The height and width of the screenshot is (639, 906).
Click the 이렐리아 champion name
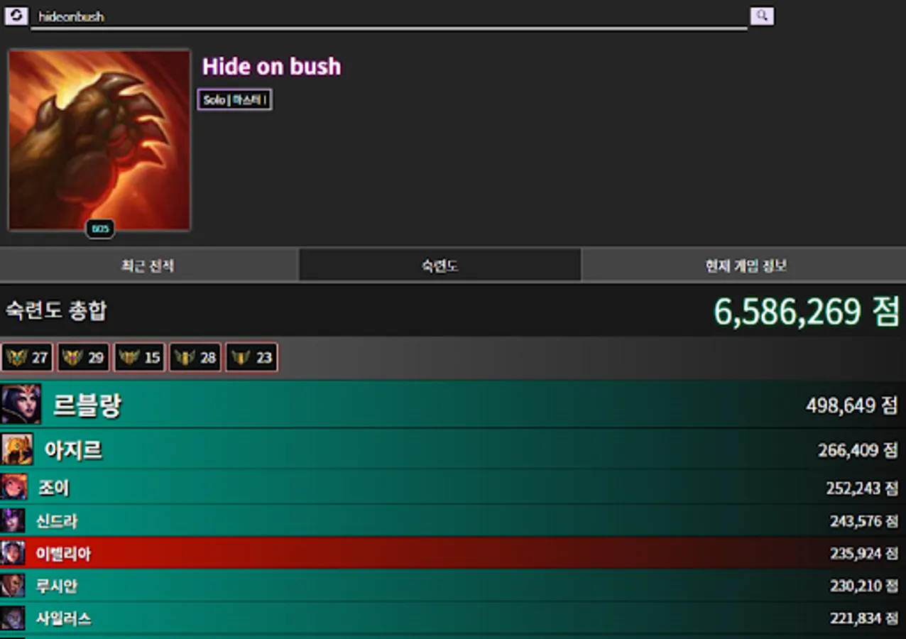click(x=63, y=554)
